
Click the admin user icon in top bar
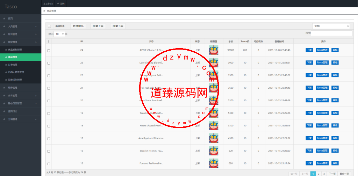[44, 4]
